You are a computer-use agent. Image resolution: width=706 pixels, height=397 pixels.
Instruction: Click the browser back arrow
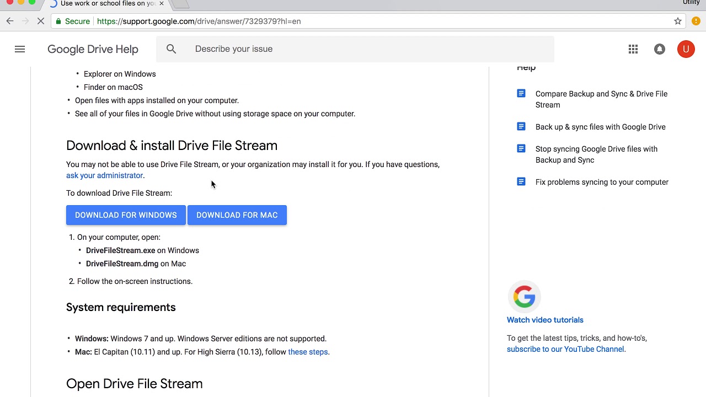pos(10,21)
